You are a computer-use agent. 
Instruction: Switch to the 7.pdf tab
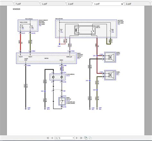click(x=18, y=4)
